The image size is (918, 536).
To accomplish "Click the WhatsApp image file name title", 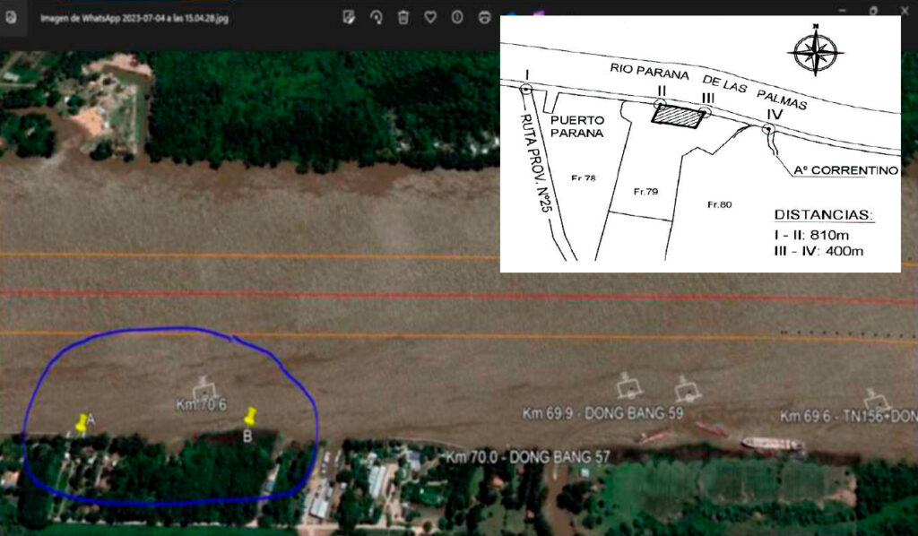I will tap(134, 18).
